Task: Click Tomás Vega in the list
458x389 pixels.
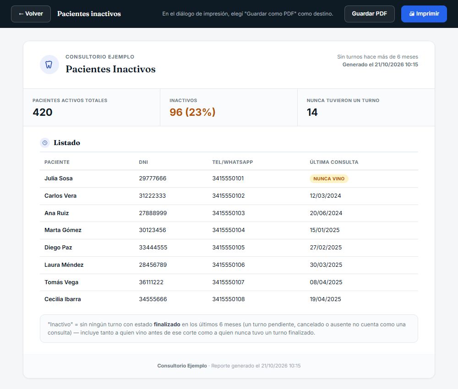Action: pyautogui.click(x=61, y=282)
